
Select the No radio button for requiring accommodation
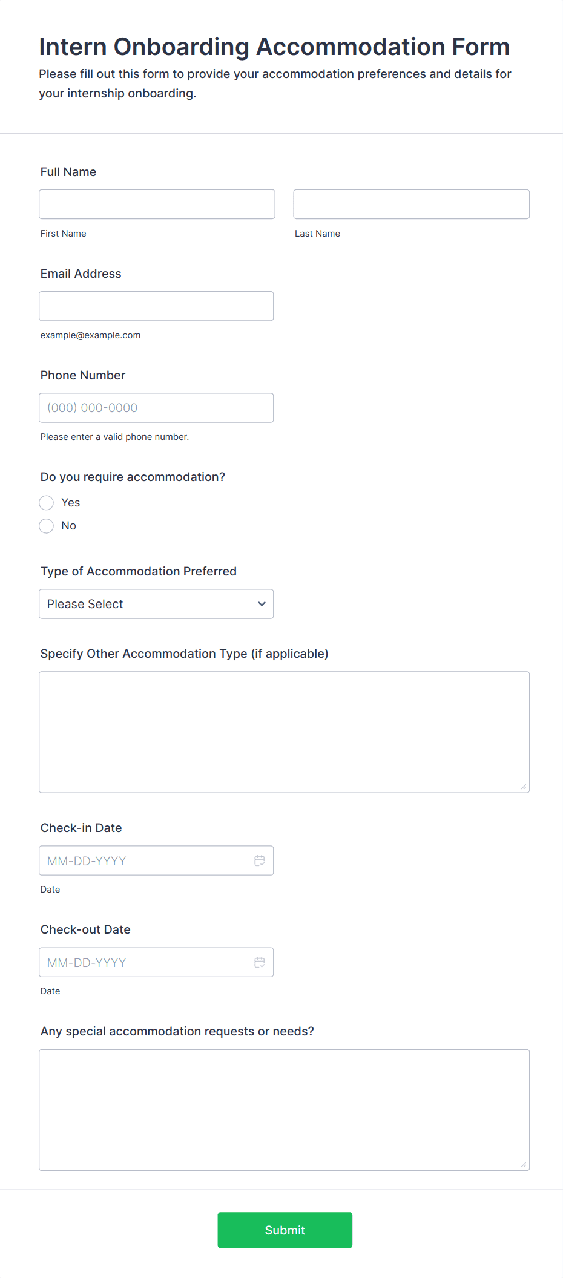point(46,525)
